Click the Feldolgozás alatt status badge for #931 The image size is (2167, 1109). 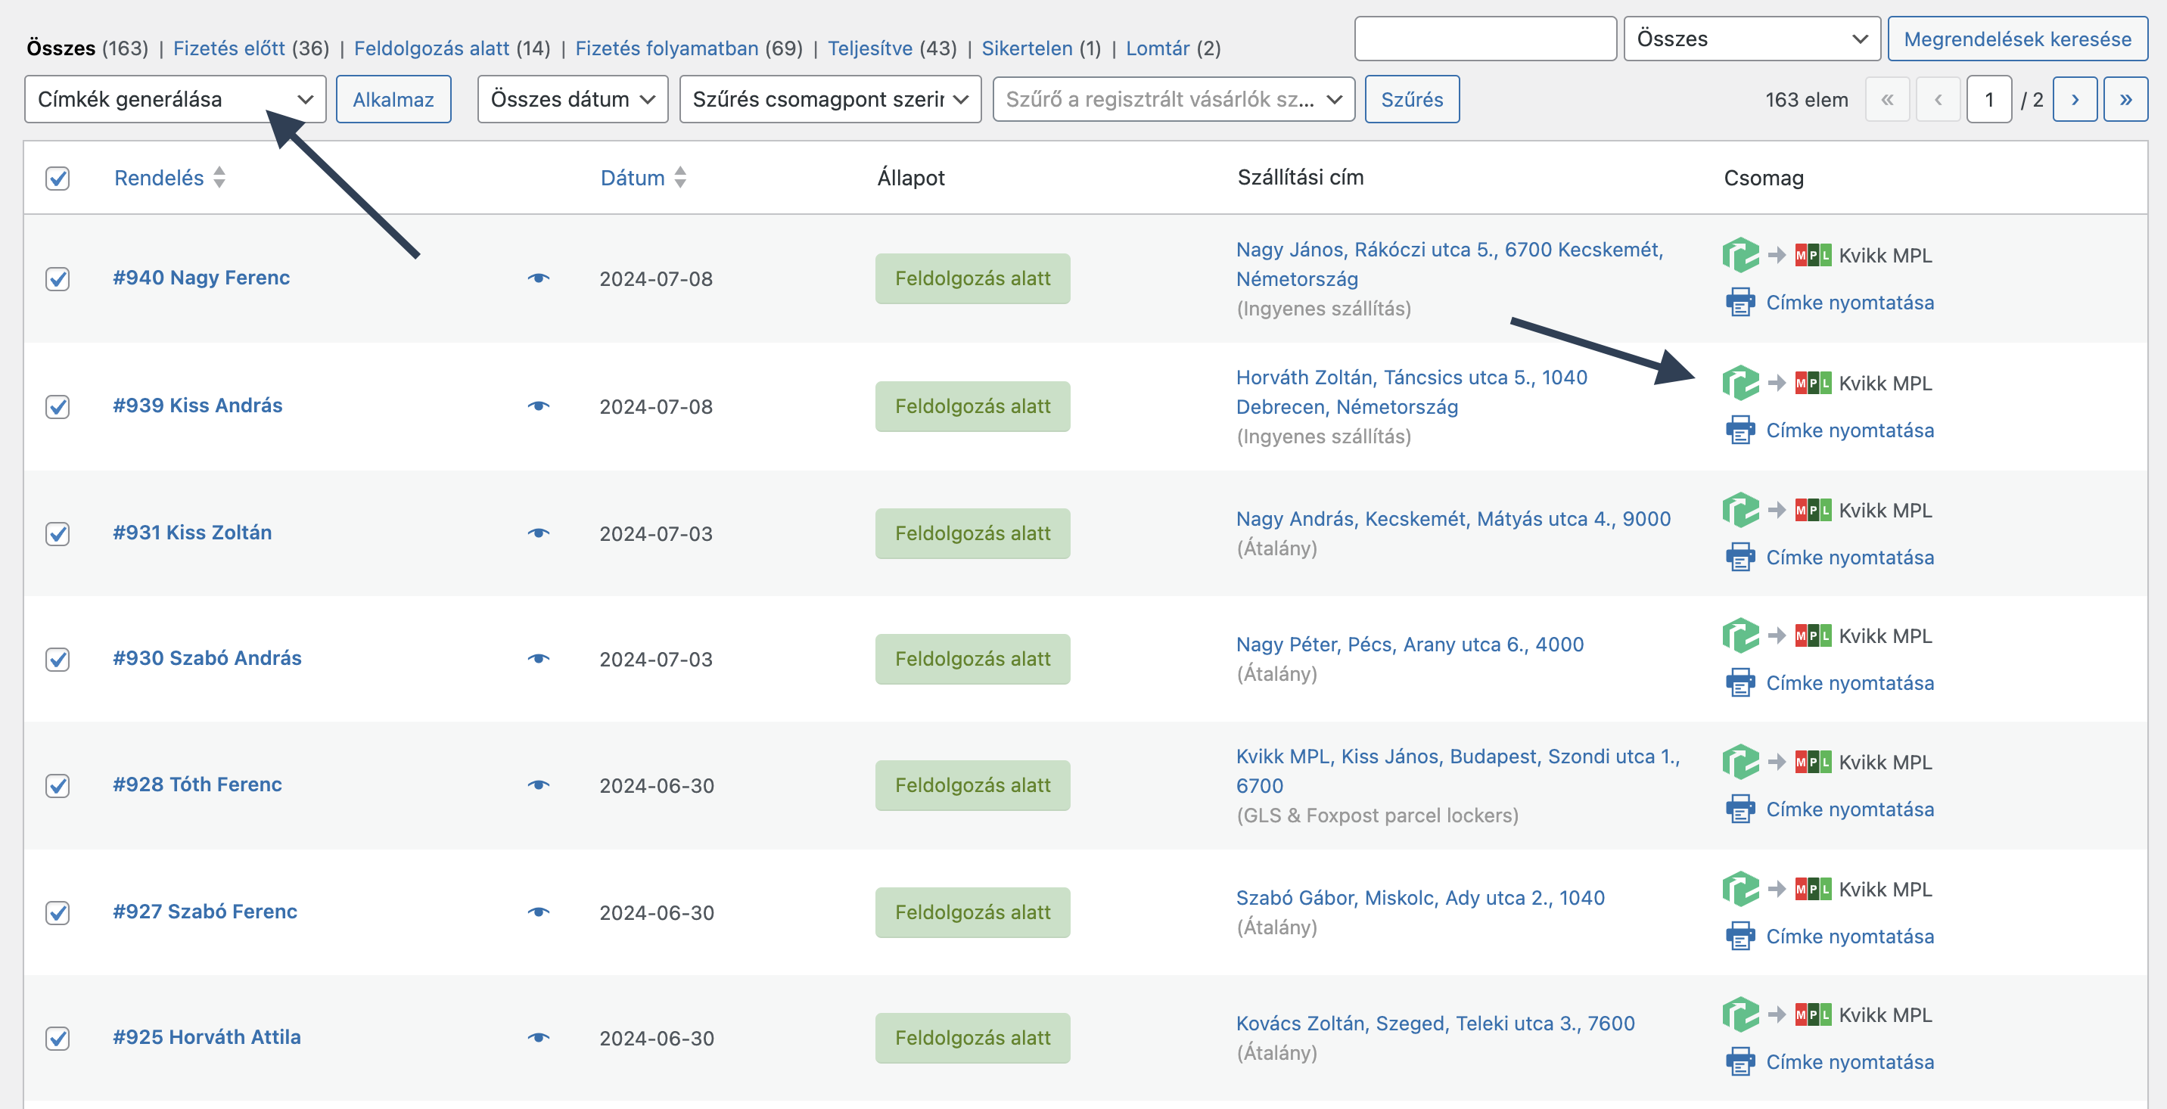[x=972, y=533]
